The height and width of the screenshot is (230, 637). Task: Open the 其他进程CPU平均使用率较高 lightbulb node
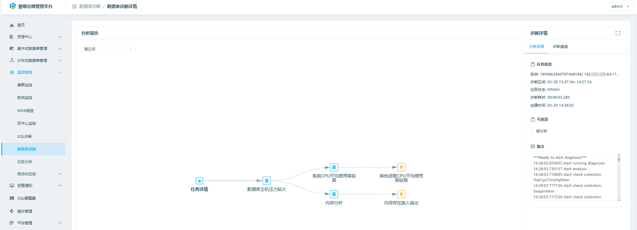pyautogui.click(x=401, y=167)
